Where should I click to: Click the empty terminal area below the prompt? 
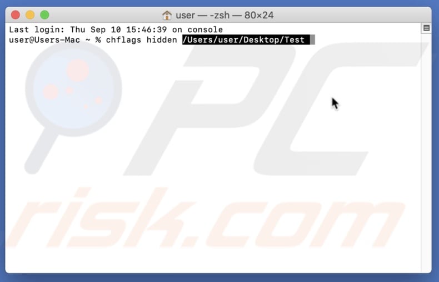(x=213, y=157)
